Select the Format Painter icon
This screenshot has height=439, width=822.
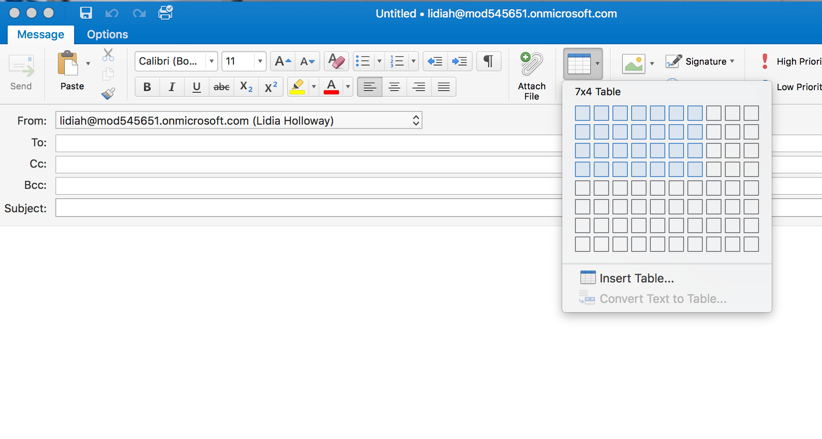(108, 94)
